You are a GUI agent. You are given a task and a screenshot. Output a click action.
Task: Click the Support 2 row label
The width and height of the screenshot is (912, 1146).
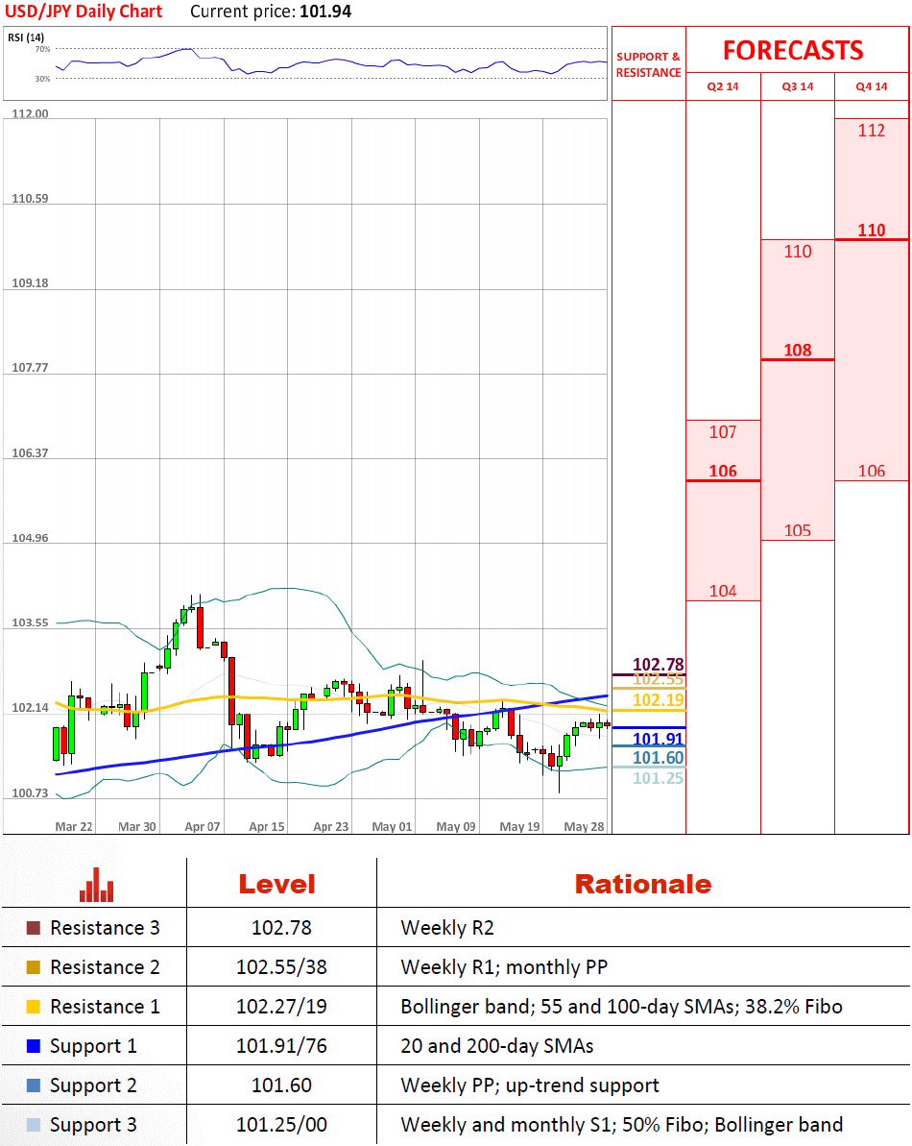click(x=93, y=1086)
